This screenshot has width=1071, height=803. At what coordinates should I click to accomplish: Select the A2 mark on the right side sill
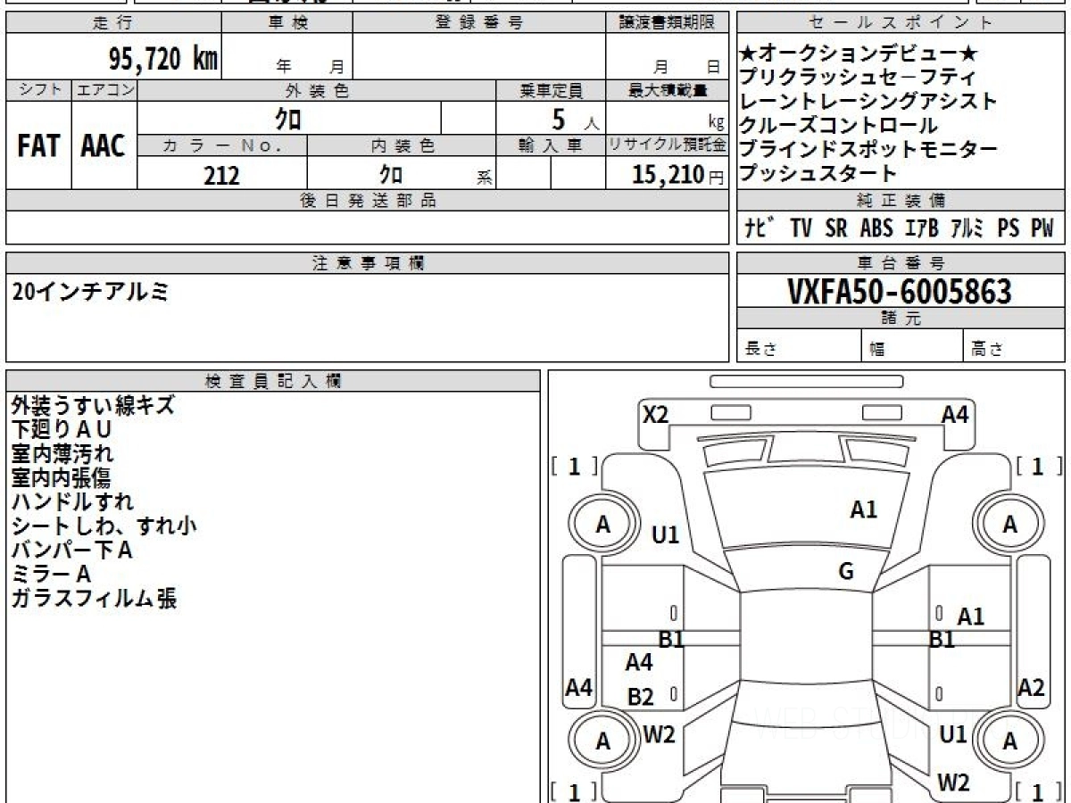click(x=1031, y=687)
